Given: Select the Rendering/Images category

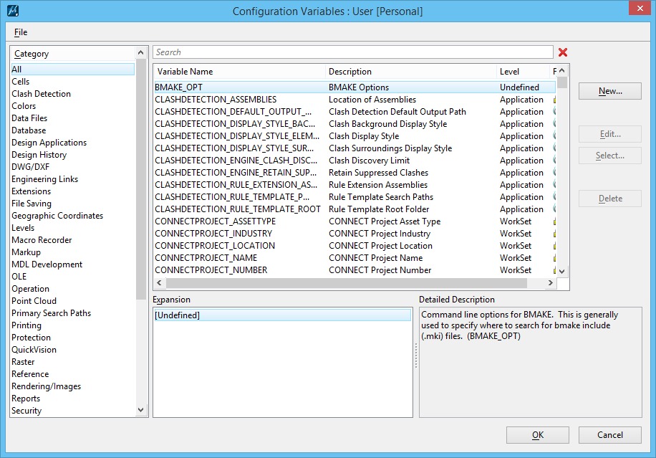Looking at the screenshot, I should coord(73,386).
